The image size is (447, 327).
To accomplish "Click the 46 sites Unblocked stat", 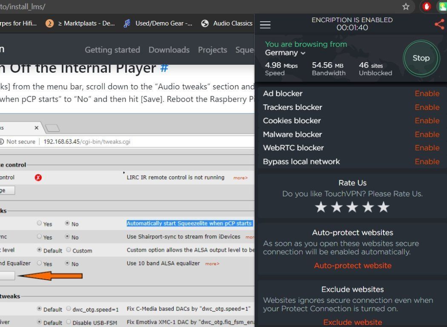I will (x=375, y=69).
